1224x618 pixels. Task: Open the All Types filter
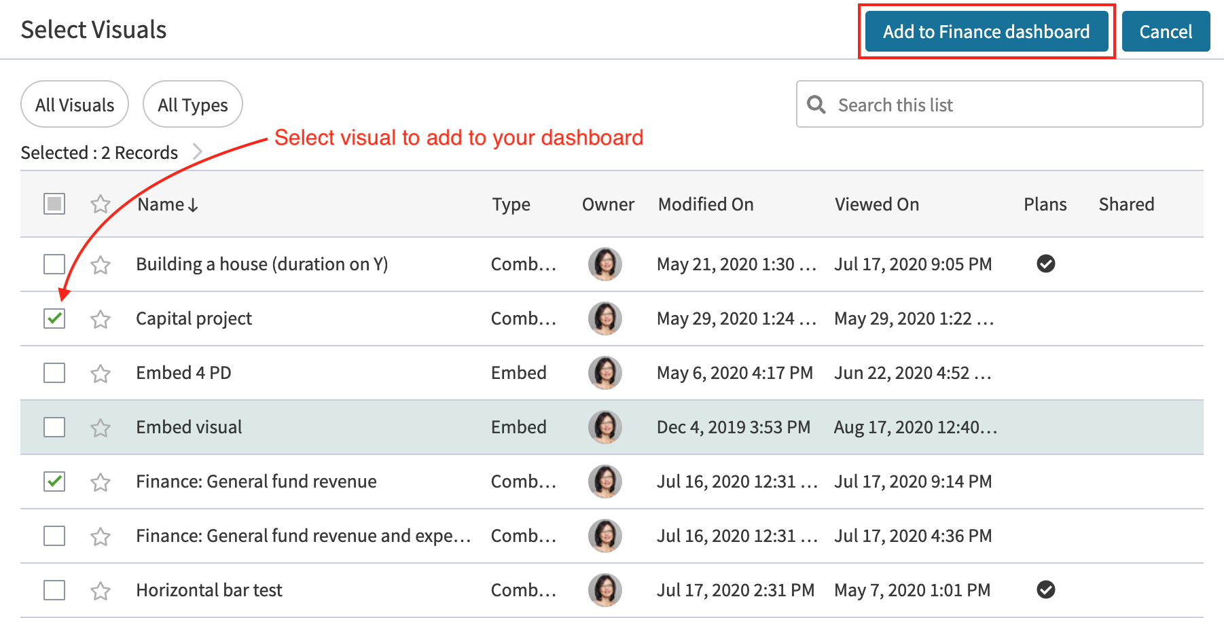click(193, 105)
